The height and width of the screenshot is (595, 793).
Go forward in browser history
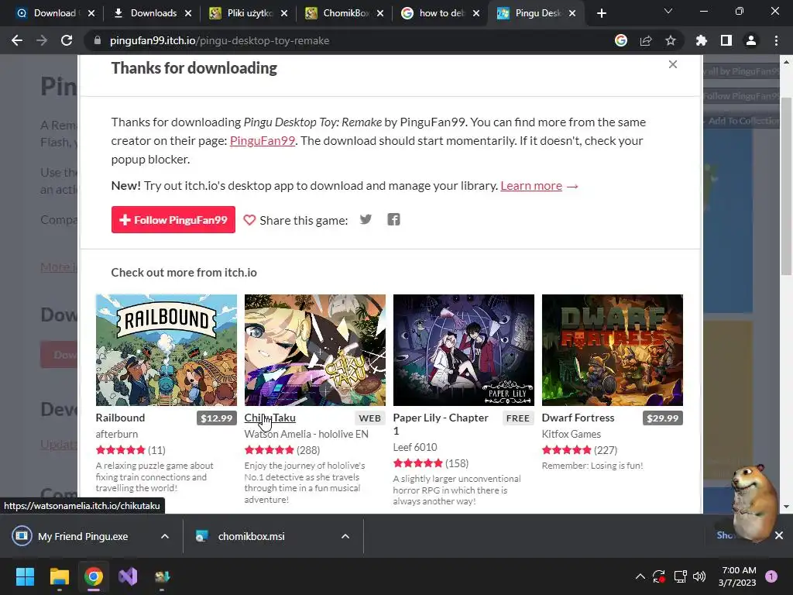pos(42,40)
